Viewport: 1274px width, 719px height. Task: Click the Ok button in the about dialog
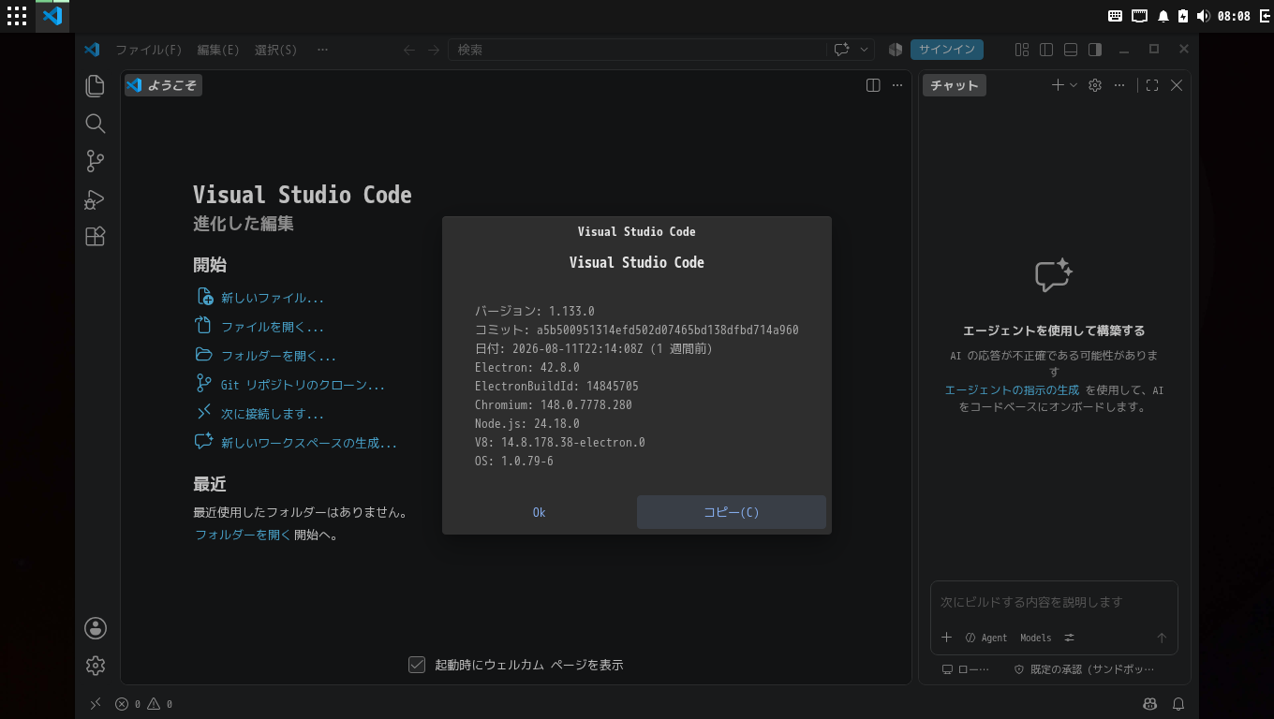(539, 512)
